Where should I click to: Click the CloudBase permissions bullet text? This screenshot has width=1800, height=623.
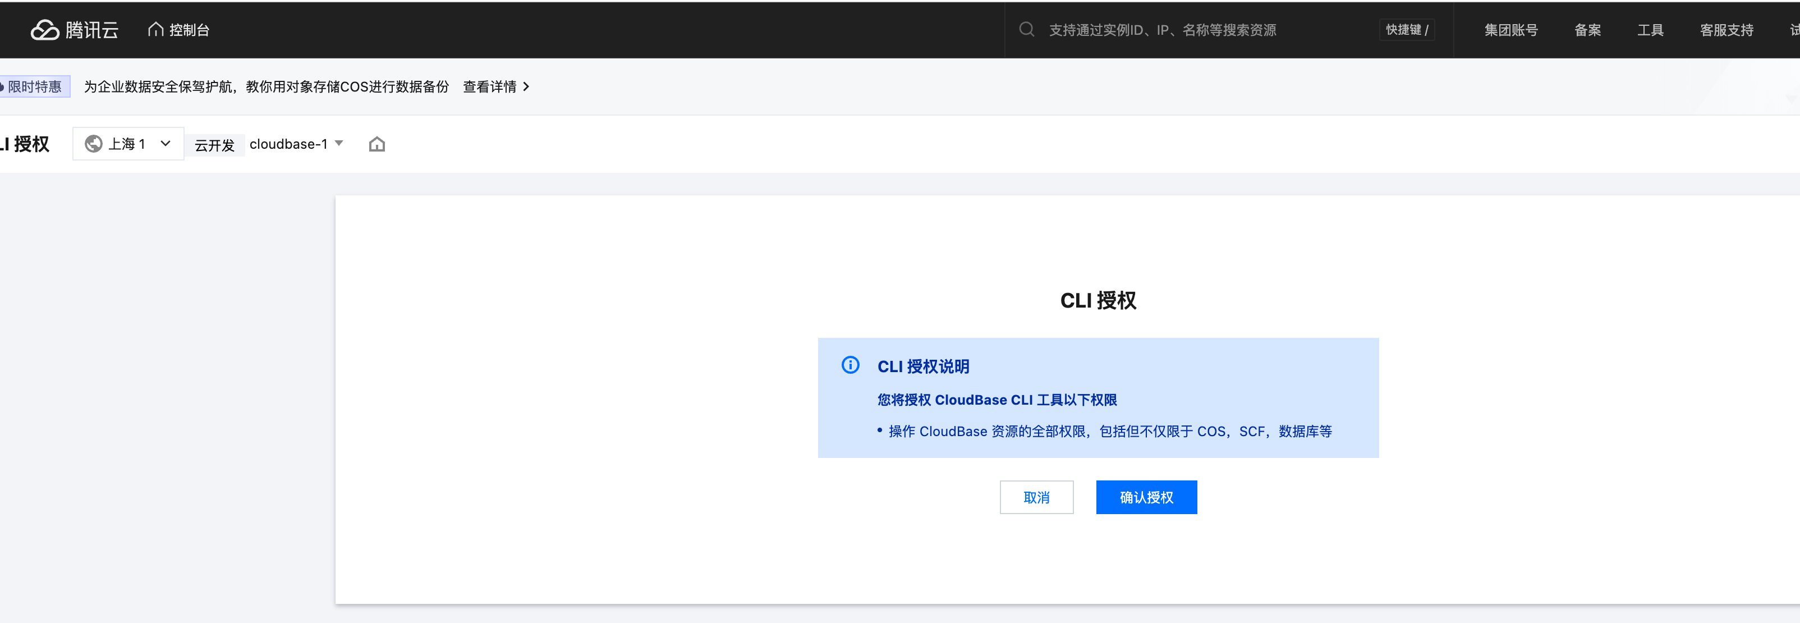tap(1110, 432)
